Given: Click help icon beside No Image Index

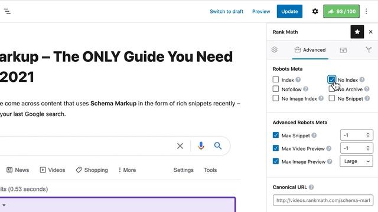Looking at the screenshot, I should 321,98.
